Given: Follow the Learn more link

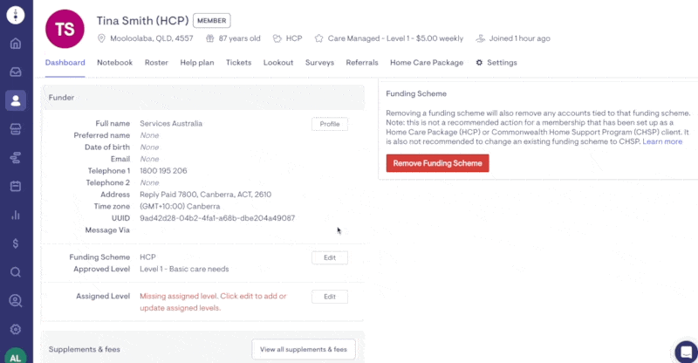Looking at the screenshot, I should (x=662, y=141).
